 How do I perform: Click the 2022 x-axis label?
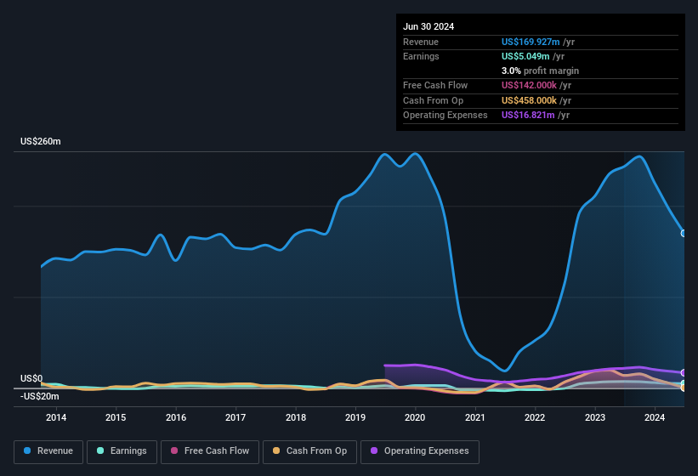(535, 417)
